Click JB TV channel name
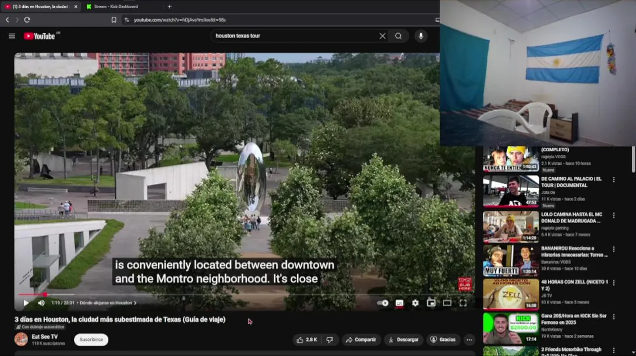The image size is (636, 356). 546,295
